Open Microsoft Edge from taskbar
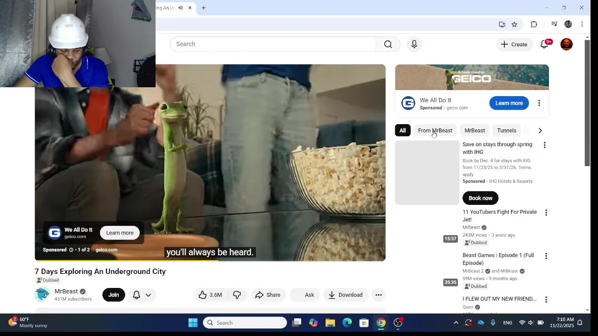This screenshot has width=598, height=336. (347, 323)
